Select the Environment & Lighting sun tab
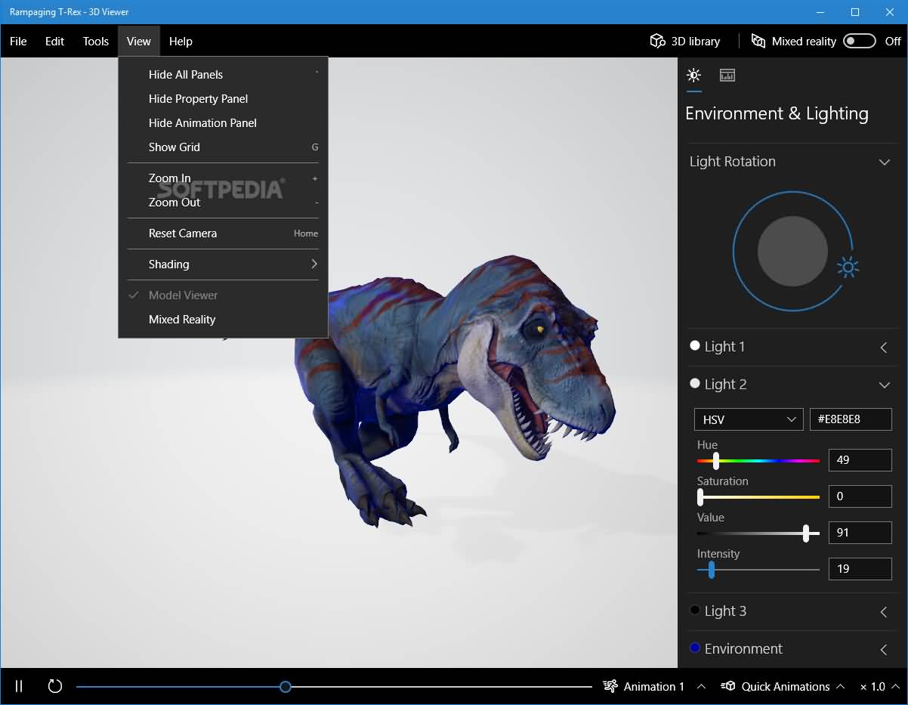Image resolution: width=908 pixels, height=705 pixels. (x=693, y=75)
